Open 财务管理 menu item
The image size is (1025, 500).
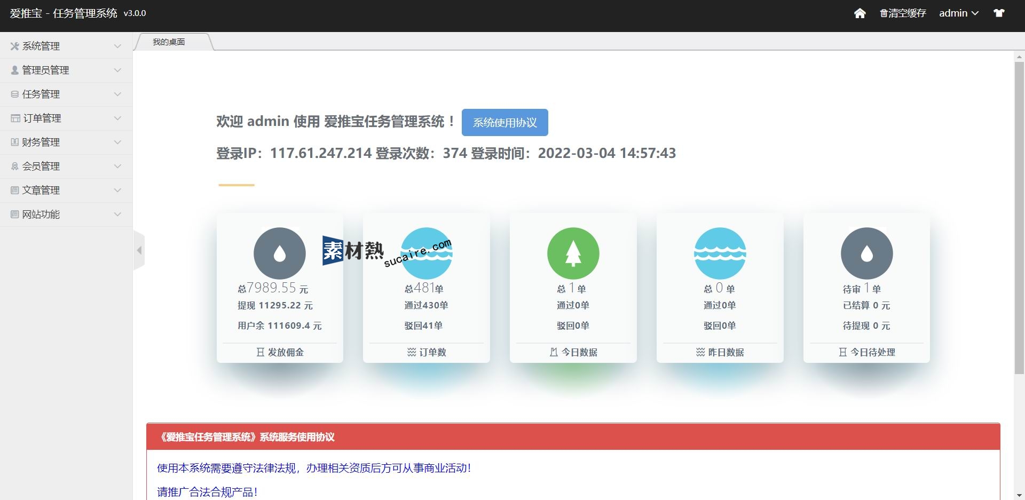coord(66,142)
